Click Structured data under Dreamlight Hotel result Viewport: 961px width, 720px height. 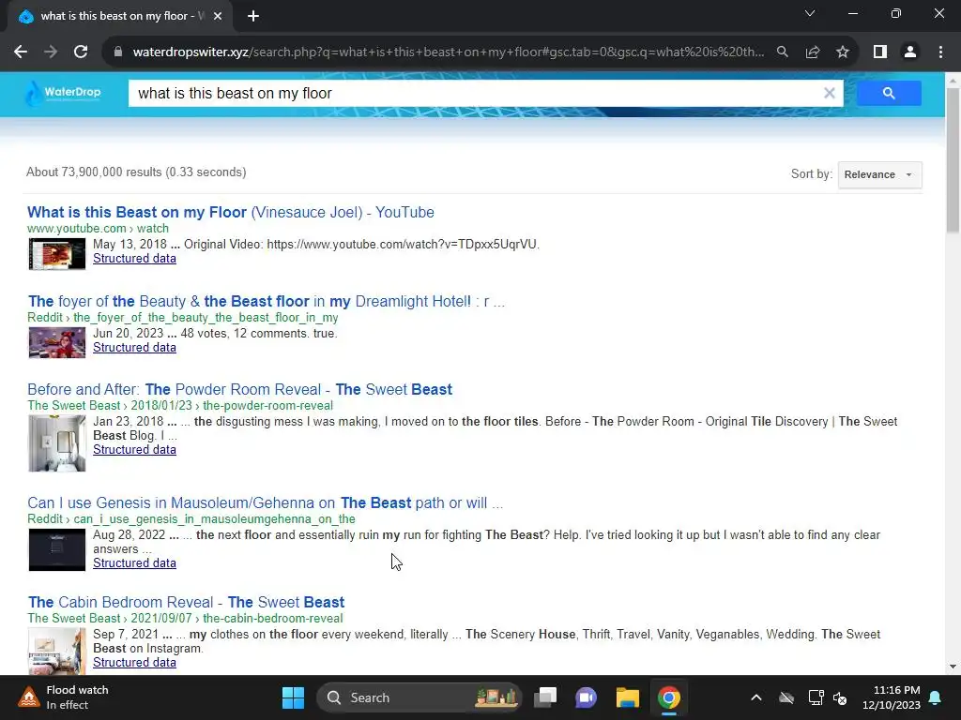(x=134, y=347)
